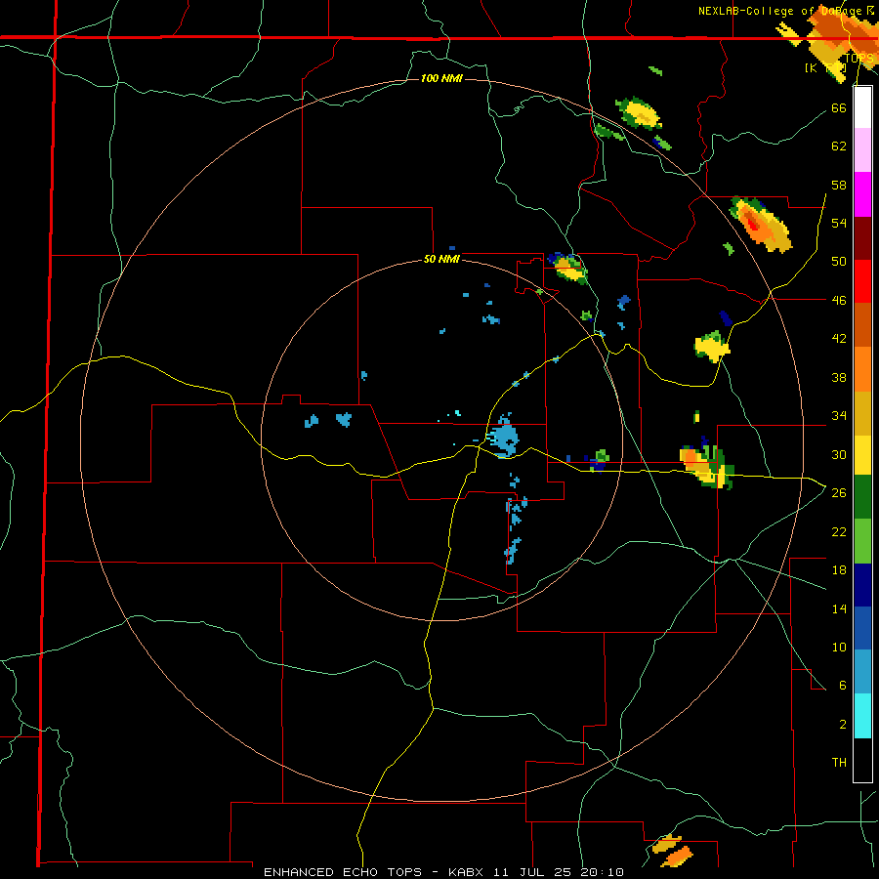Click the '42' value on the legend scale
Image resolution: width=879 pixels, height=879 pixels.
839,339
